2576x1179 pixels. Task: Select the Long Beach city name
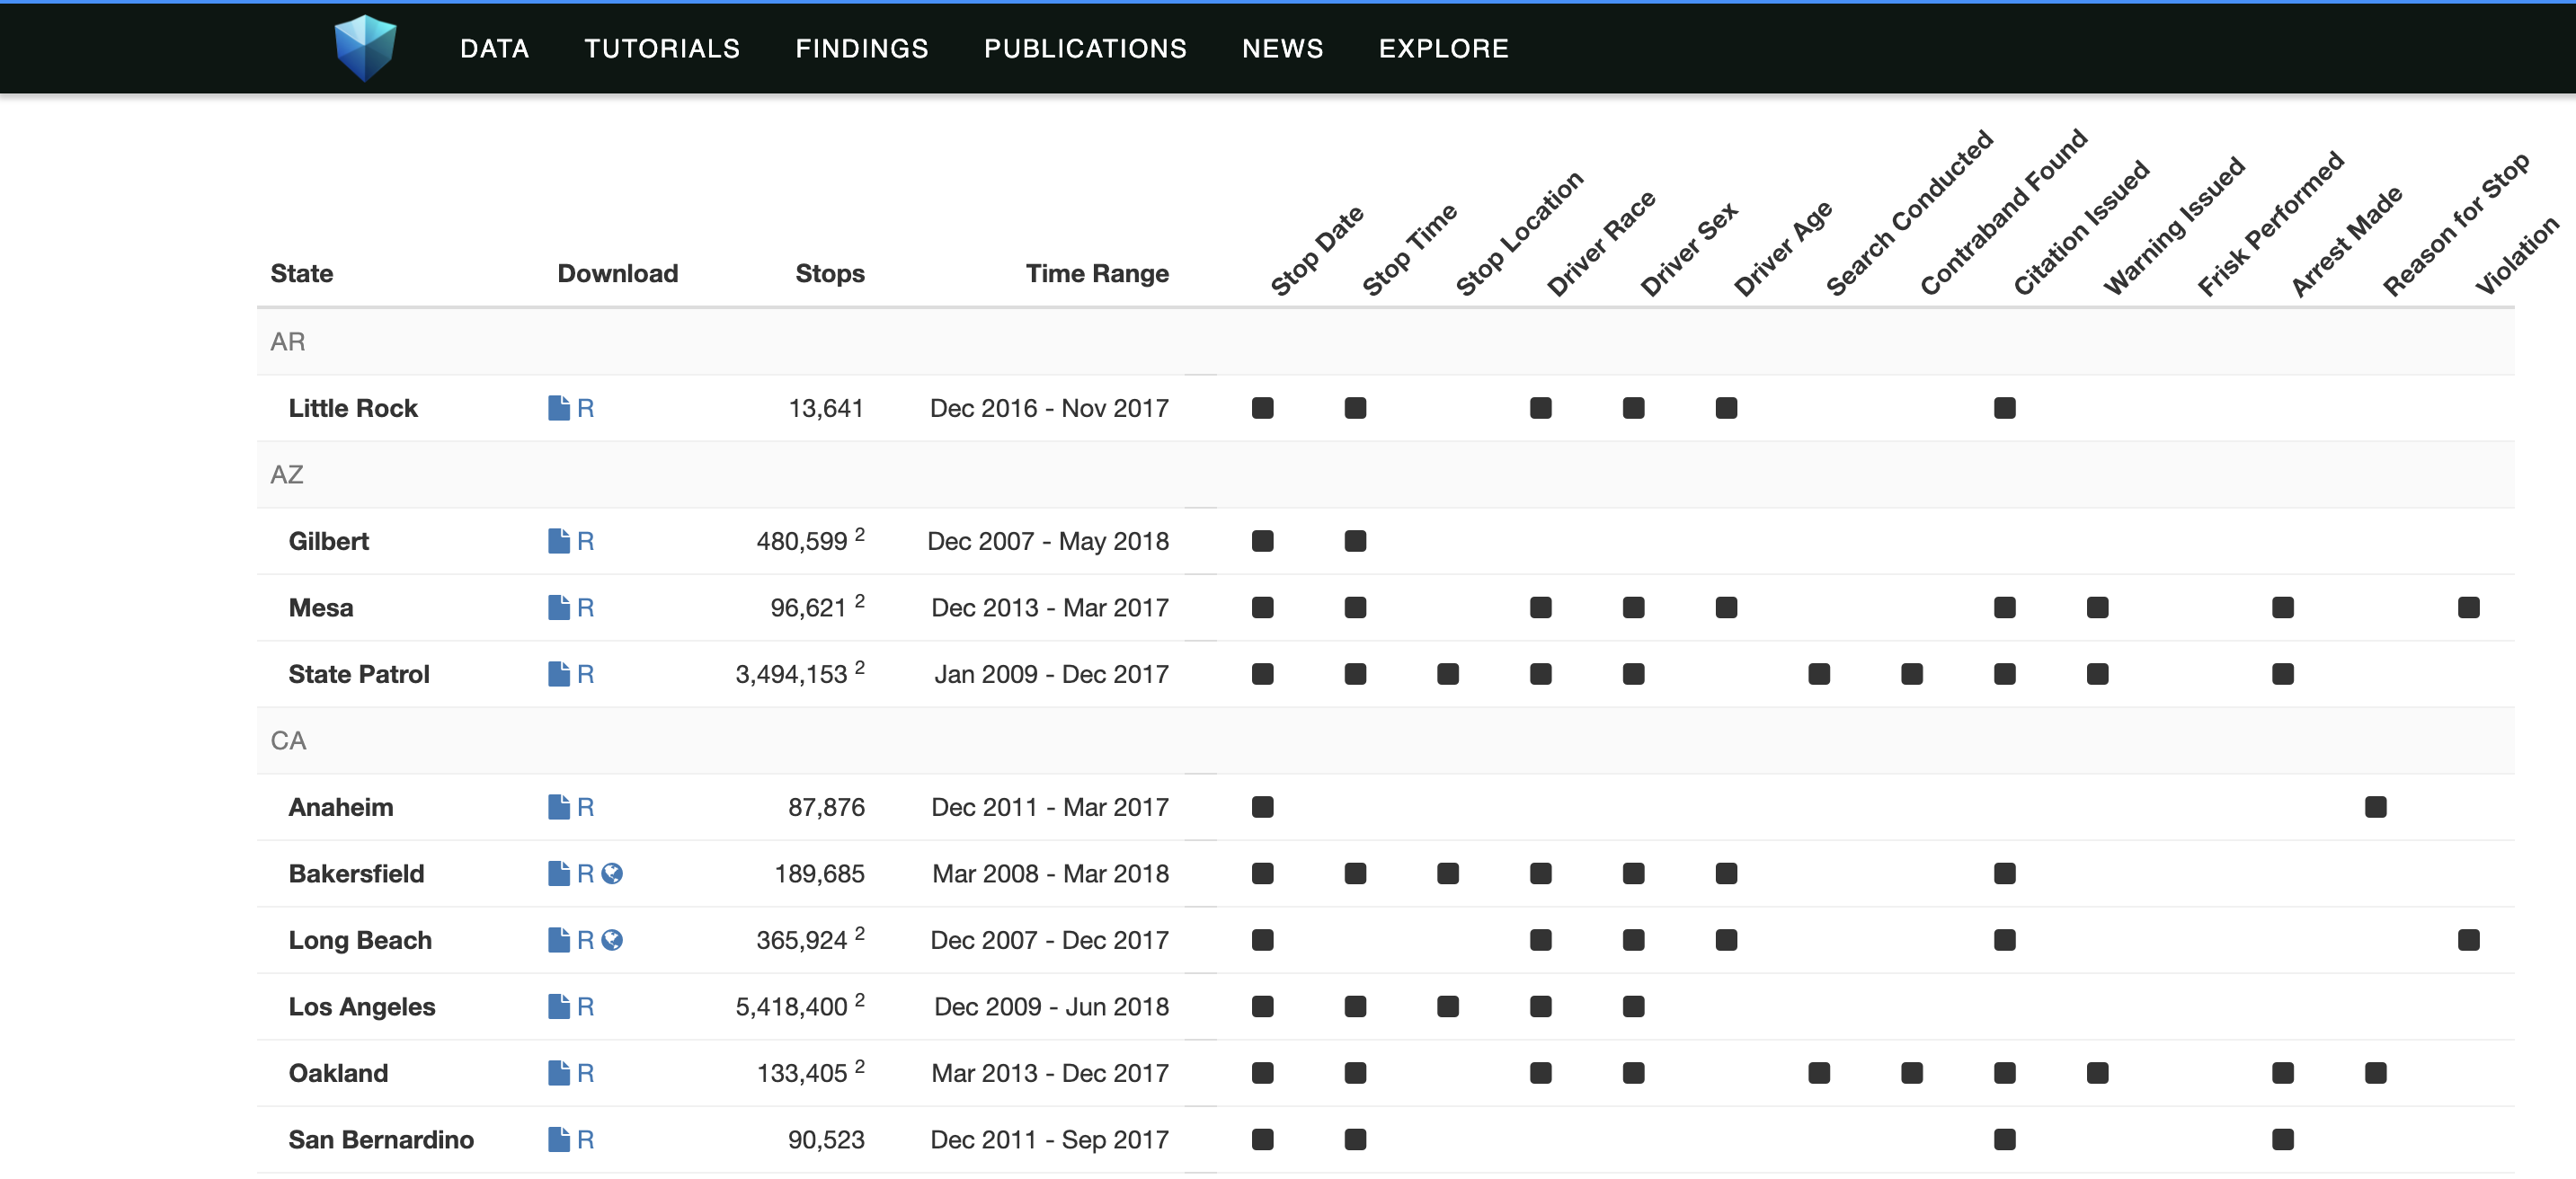(360, 940)
